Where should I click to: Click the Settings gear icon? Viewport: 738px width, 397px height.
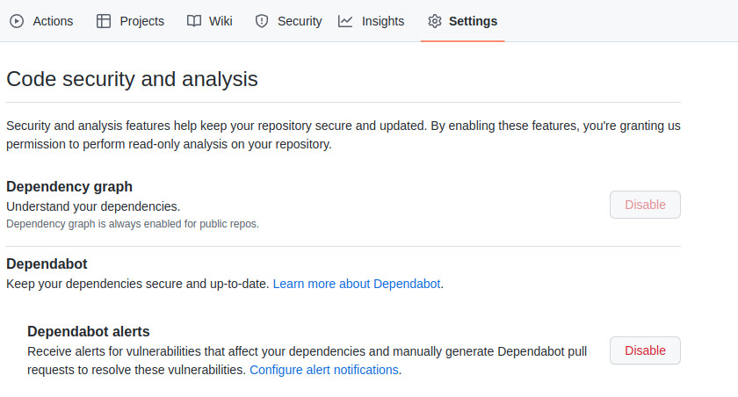[434, 21]
